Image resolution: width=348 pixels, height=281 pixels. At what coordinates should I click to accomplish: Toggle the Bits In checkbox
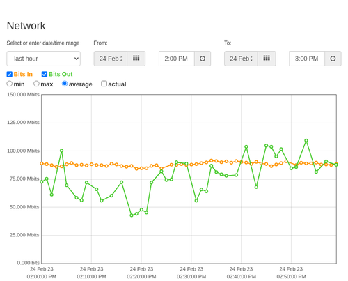coord(10,74)
